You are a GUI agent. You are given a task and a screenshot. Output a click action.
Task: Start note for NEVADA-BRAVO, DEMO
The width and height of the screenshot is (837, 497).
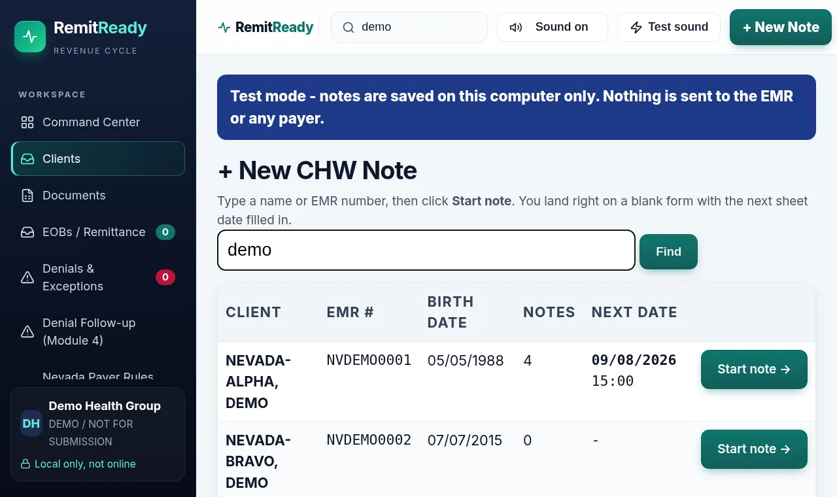(x=754, y=449)
